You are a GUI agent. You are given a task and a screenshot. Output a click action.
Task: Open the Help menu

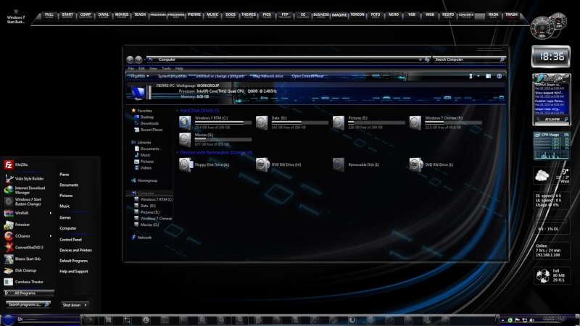tap(179, 68)
